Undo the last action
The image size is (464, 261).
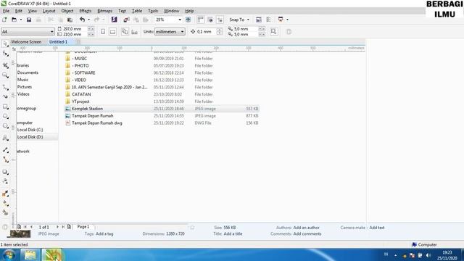pyautogui.click(x=82, y=20)
